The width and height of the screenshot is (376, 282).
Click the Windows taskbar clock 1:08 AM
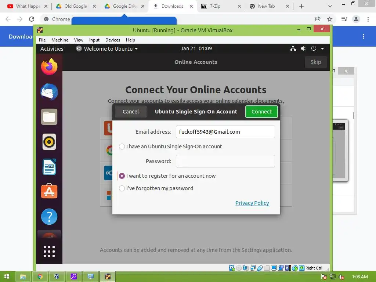(x=360, y=277)
